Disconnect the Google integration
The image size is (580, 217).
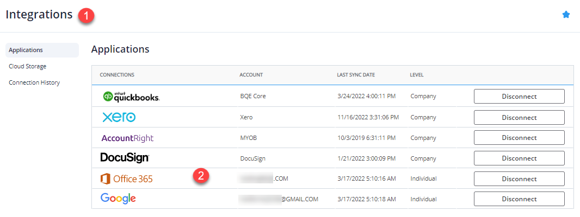coord(519,199)
